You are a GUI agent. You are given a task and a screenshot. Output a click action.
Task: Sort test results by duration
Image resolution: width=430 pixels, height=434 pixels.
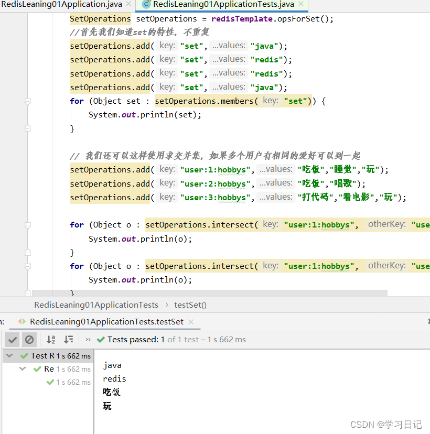[x=68, y=340]
